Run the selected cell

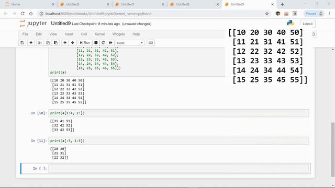pyautogui.click(x=85, y=43)
